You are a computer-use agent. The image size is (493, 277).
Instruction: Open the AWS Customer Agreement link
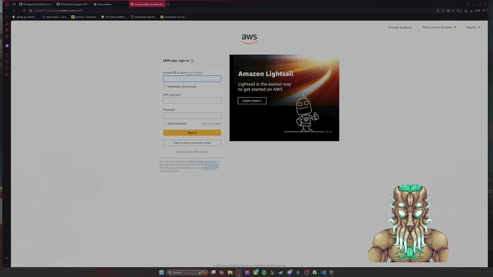(x=203, y=162)
